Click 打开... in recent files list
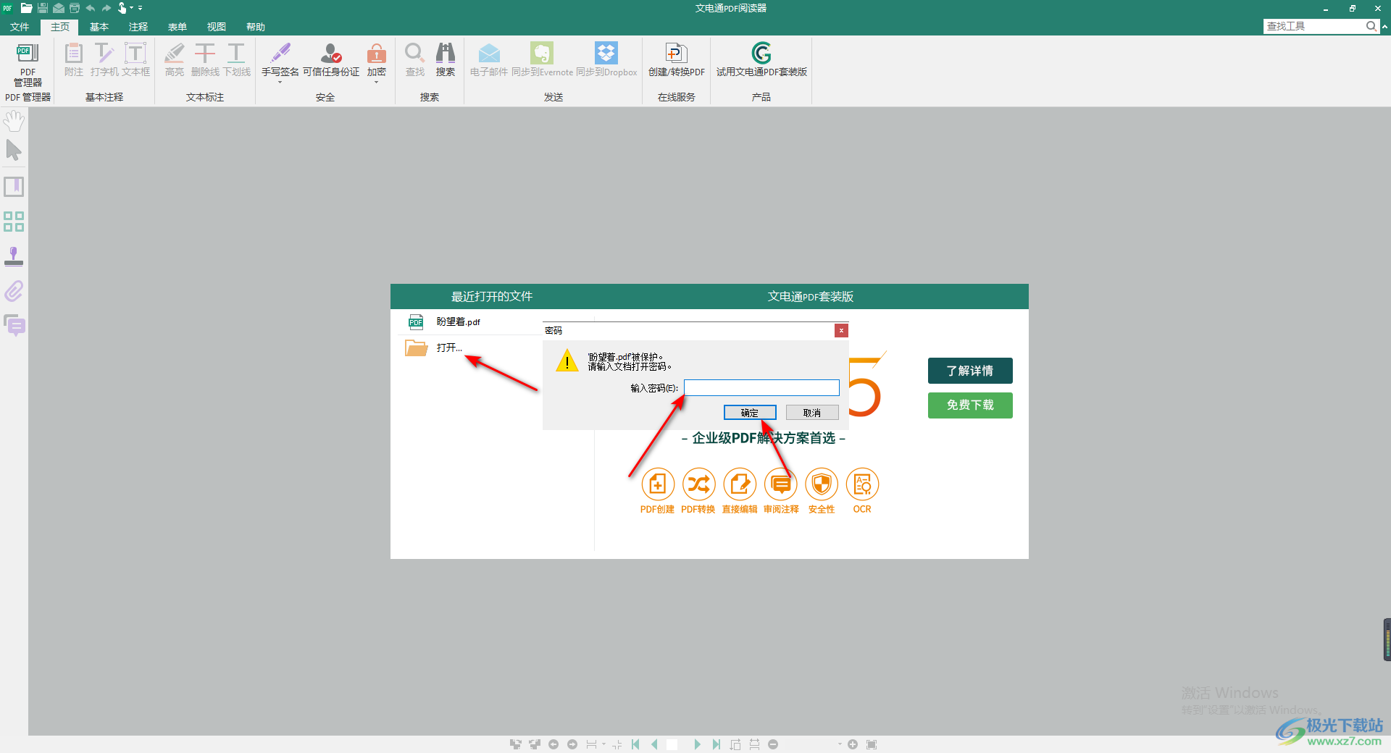The image size is (1391, 753). click(449, 348)
